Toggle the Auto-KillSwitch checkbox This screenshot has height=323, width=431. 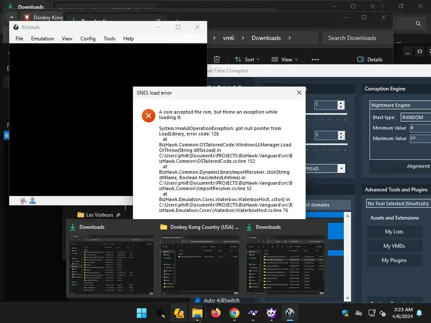(197, 300)
